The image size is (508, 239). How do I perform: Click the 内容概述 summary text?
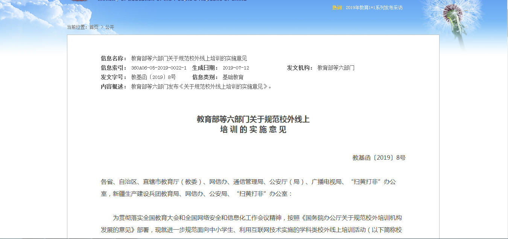tap(201, 86)
